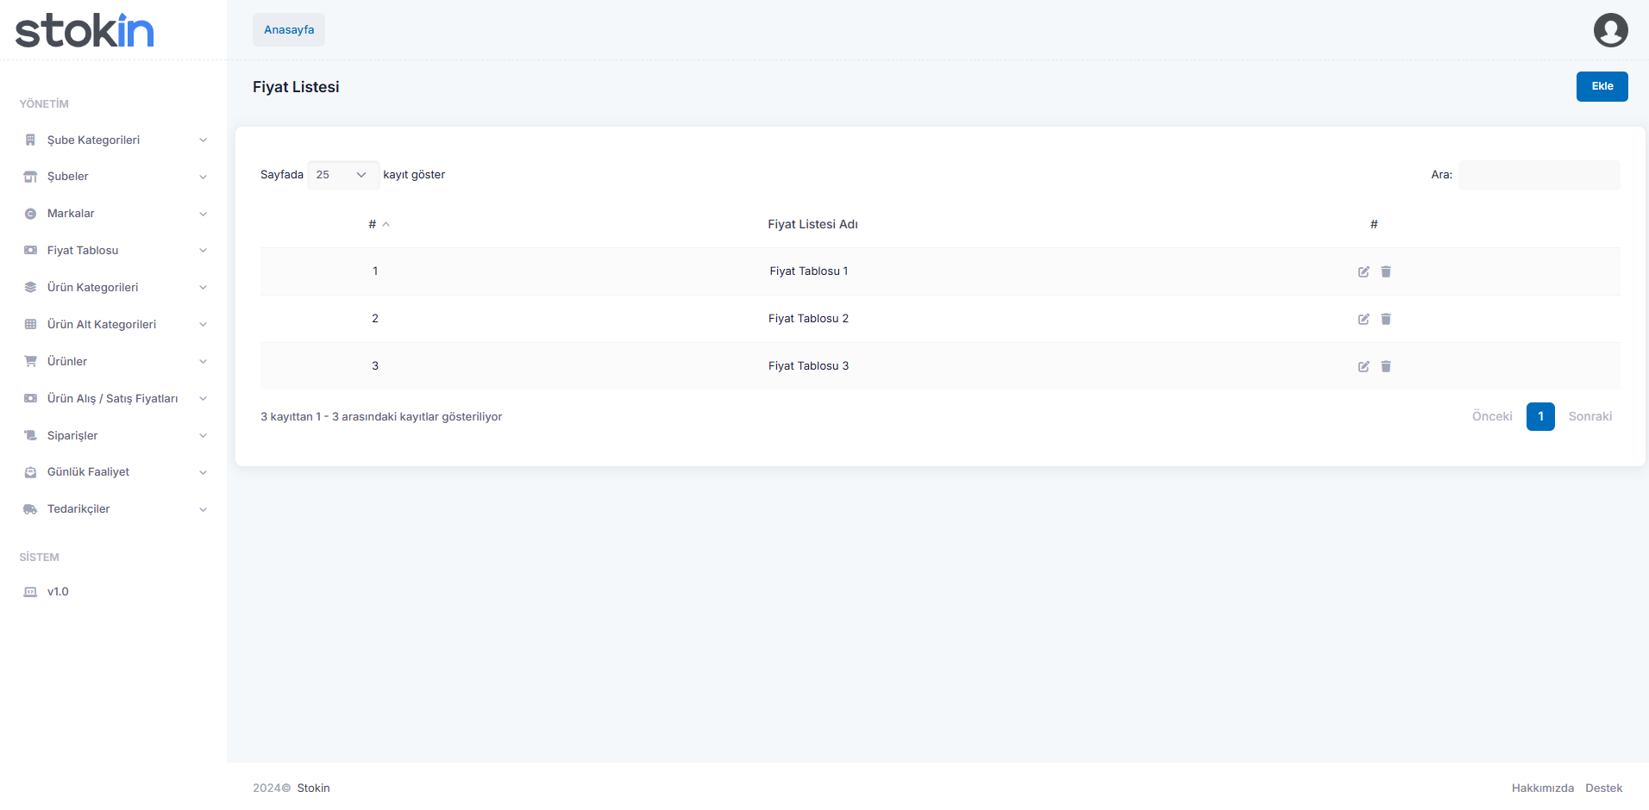The image size is (1649, 810).
Task: Click the version icon beside v1.0
Action: [x=30, y=592]
